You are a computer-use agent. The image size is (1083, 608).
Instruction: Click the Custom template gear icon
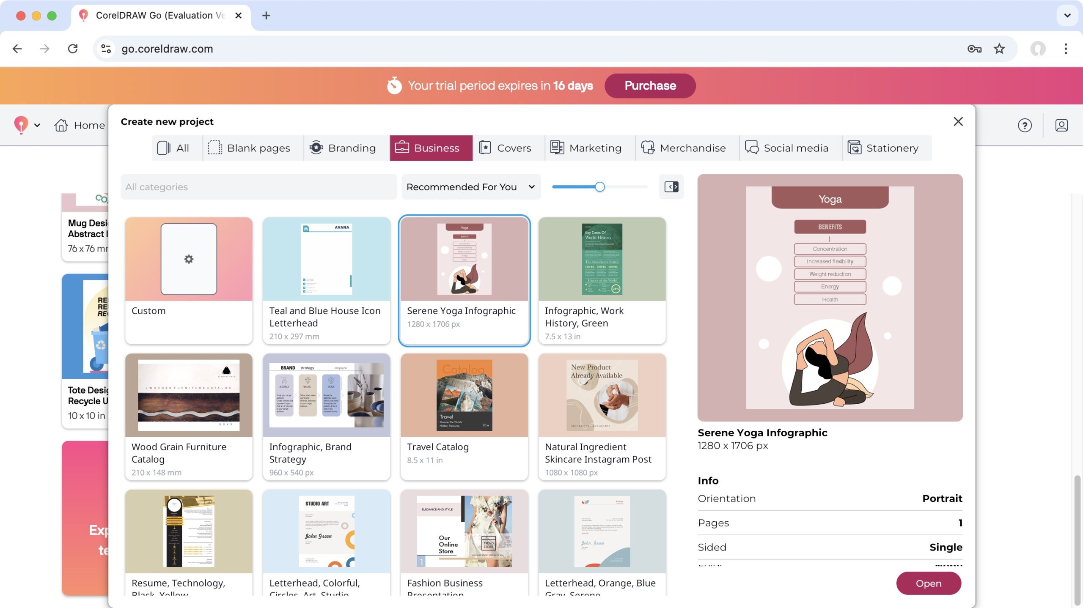[189, 259]
